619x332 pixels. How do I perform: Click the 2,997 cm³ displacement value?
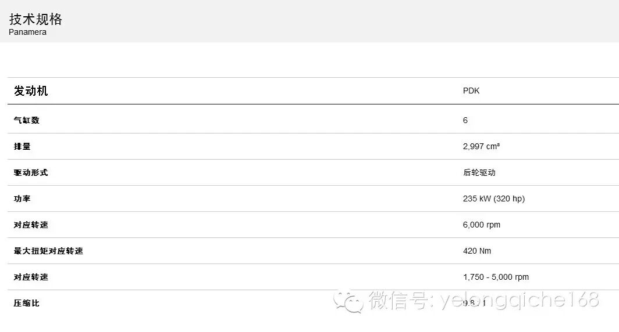pyautogui.click(x=481, y=146)
